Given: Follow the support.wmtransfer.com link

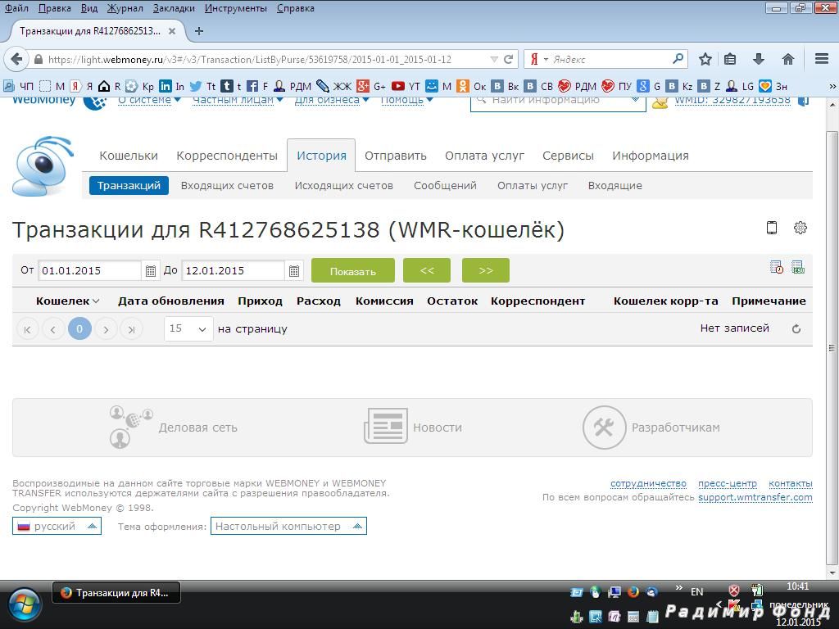Looking at the screenshot, I should (755, 497).
